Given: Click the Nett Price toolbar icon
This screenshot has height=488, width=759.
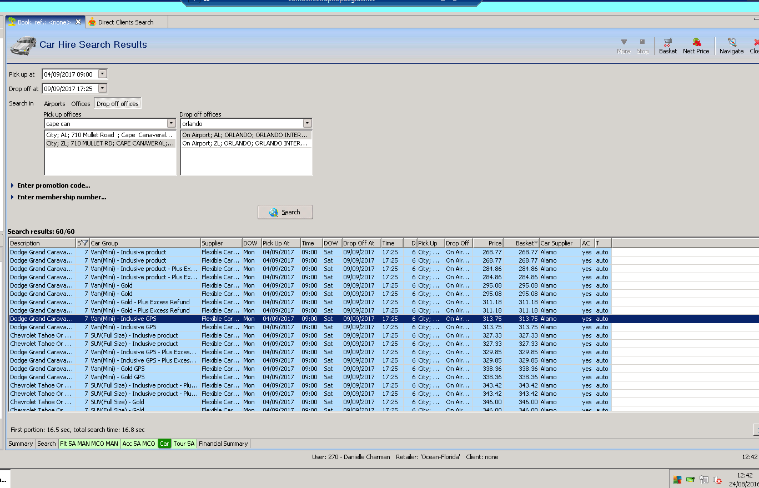Looking at the screenshot, I should (696, 45).
